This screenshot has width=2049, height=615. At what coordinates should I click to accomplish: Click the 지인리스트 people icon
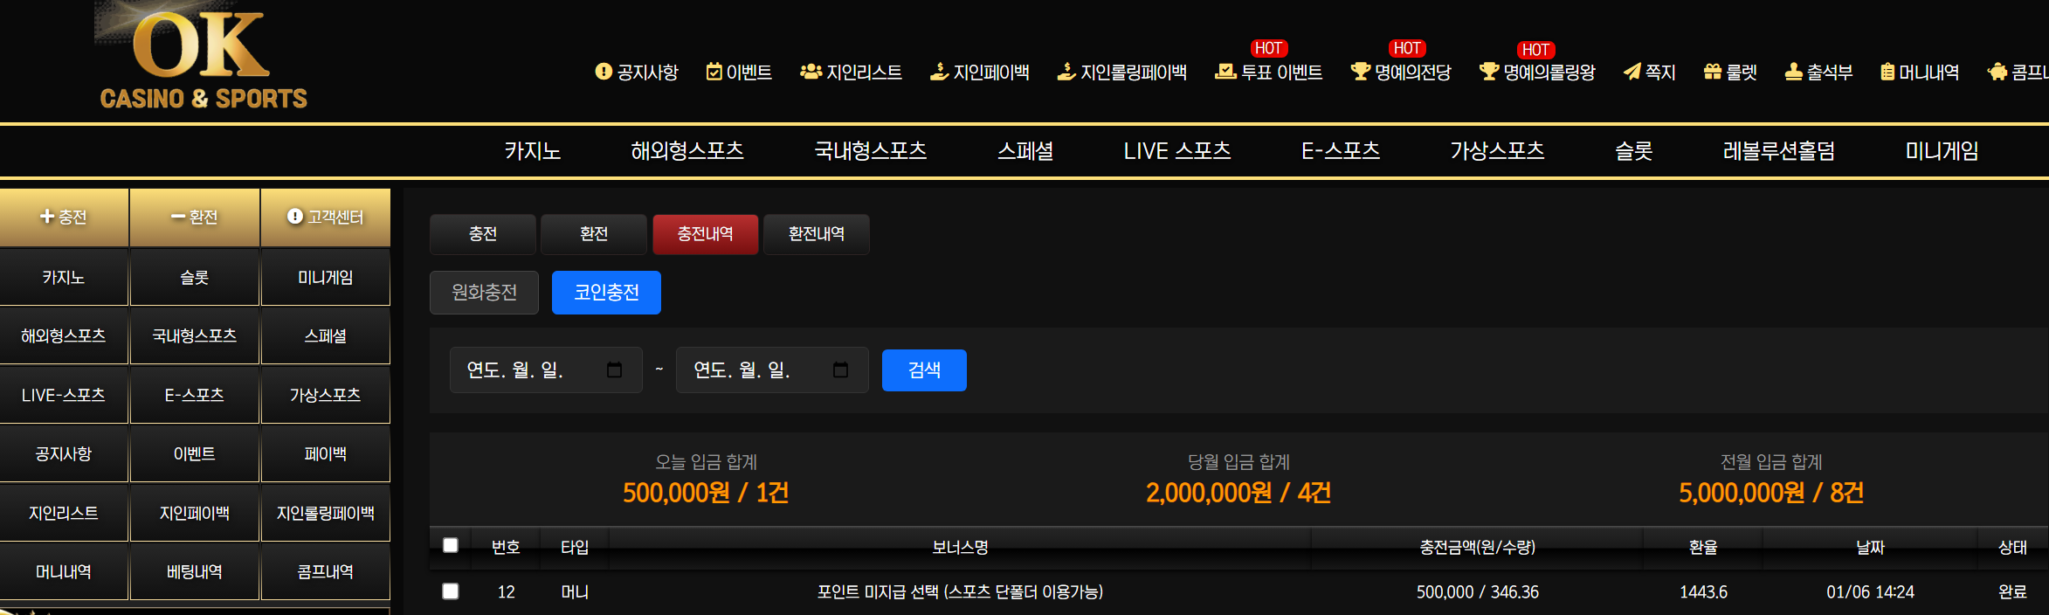click(811, 72)
